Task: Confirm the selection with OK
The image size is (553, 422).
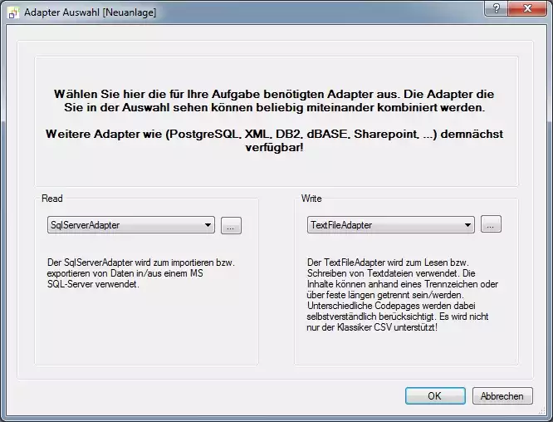Action: (x=434, y=396)
